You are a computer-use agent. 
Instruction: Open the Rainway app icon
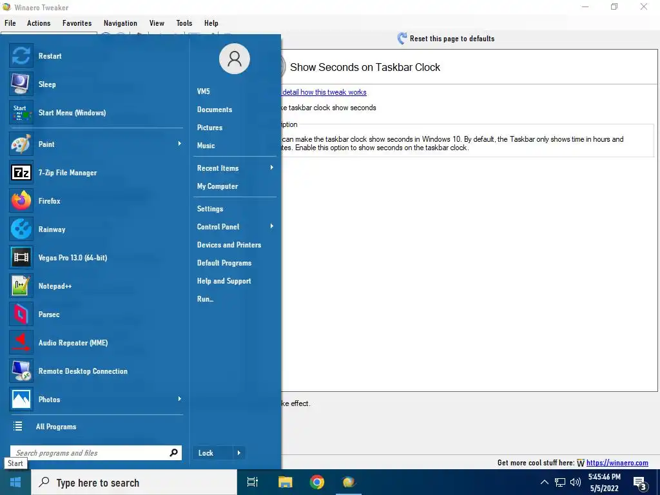coord(21,229)
